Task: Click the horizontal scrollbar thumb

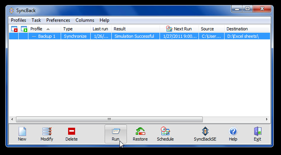Action: [x=109, y=119]
